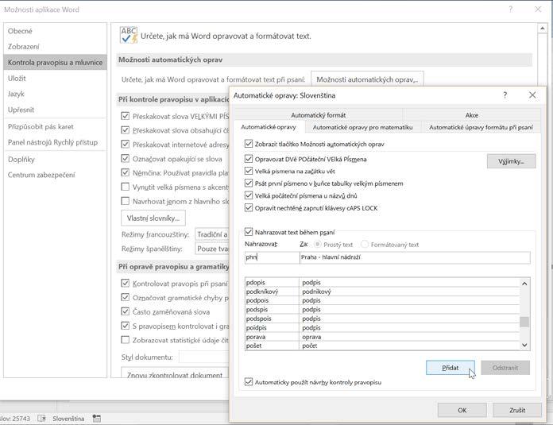Select the Prostý text radio button
553x425 pixels.
[317, 244]
